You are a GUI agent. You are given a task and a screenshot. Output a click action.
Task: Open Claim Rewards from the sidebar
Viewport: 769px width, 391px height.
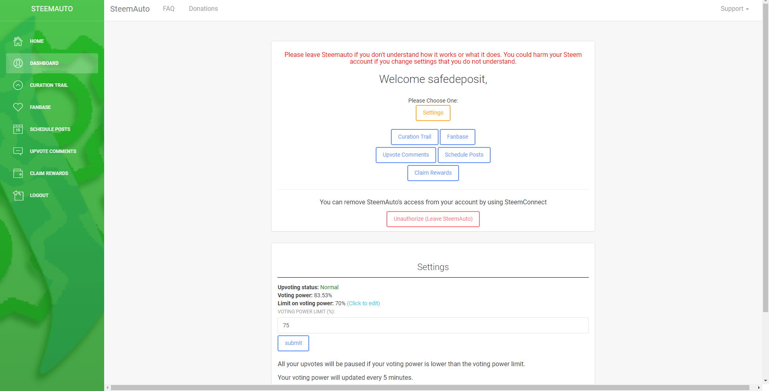point(52,173)
